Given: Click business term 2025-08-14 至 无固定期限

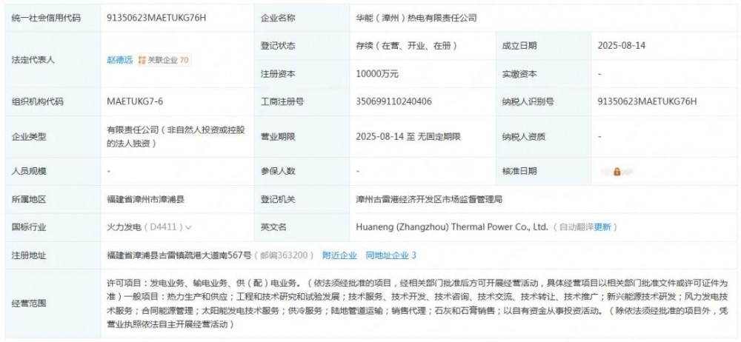Looking at the screenshot, I should point(408,137).
